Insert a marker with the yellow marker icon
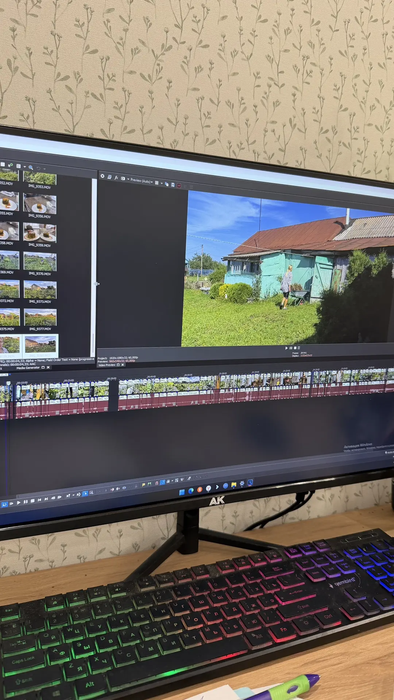Image resolution: width=394 pixels, height=700 pixels. point(144,485)
